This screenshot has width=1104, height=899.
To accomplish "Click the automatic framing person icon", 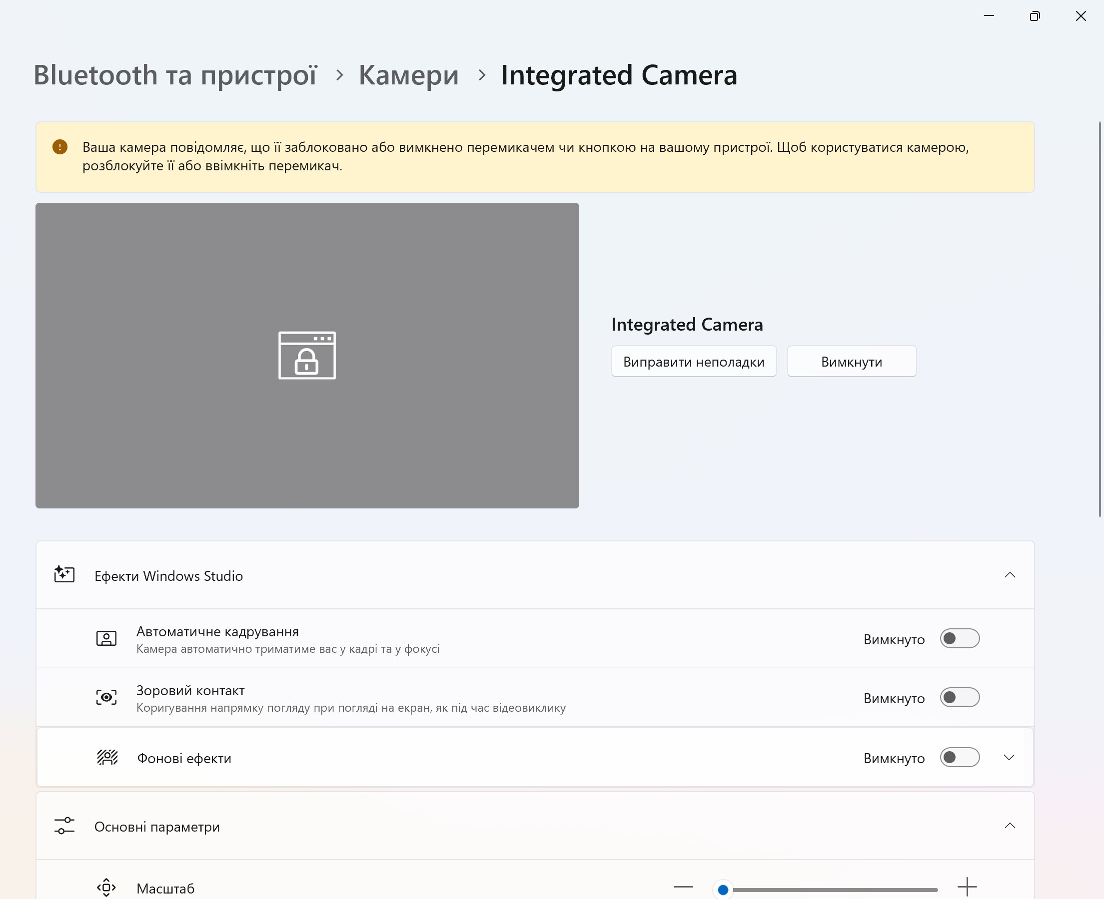I will pos(106,638).
